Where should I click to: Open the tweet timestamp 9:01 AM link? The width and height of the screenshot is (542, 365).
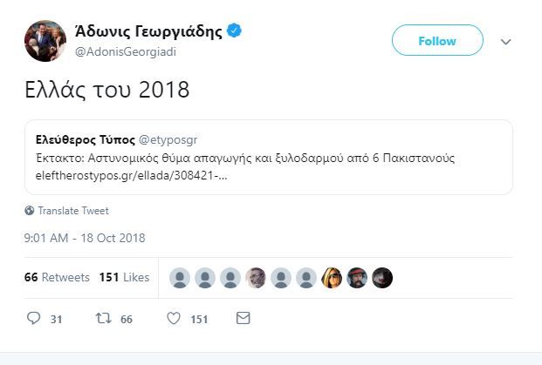[85, 238]
